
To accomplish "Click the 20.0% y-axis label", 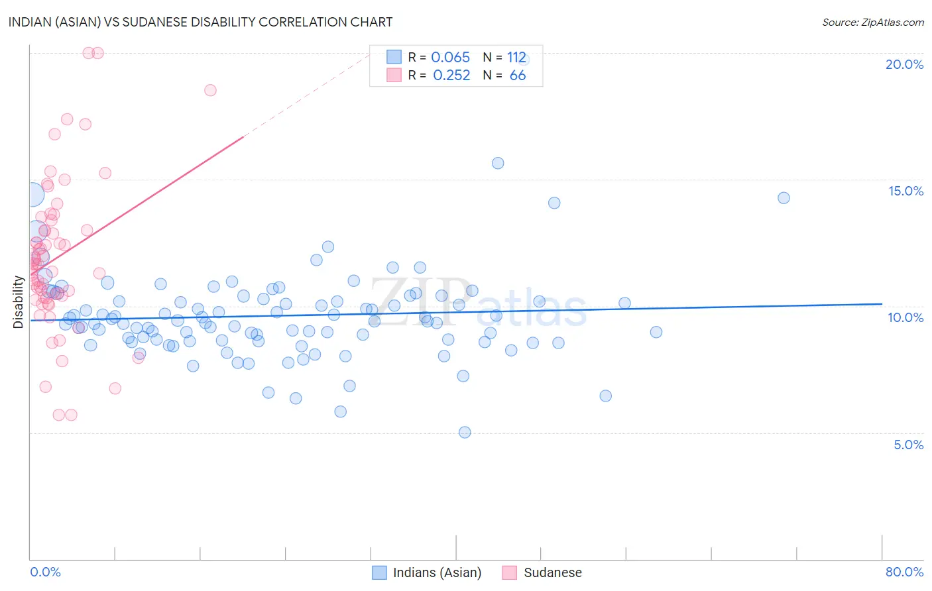I will point(904,64).
